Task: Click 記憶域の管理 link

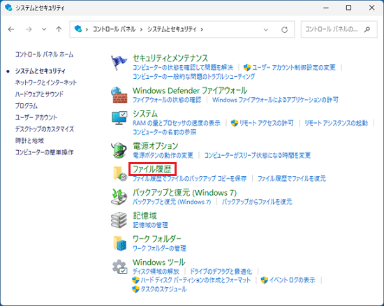Action: (x=150, y=225)
